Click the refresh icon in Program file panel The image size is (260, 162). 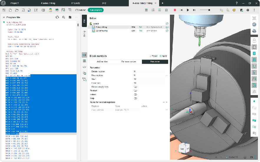pyautogui.click(x=57, y=17)
